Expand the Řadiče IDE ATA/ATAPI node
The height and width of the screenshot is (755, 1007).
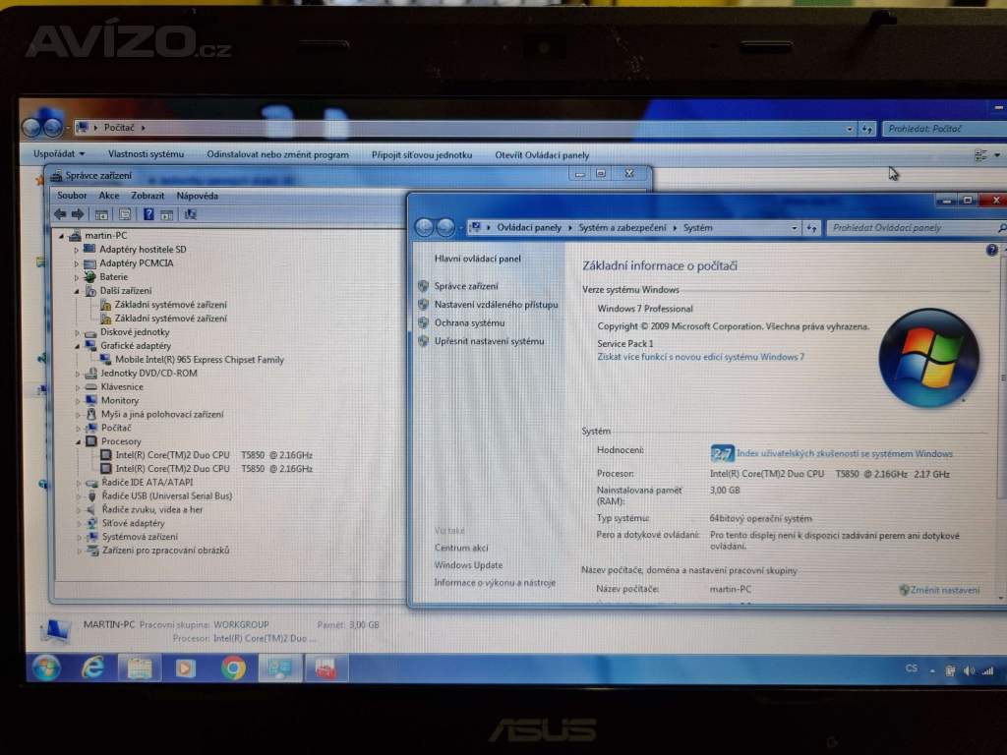click(x=79, y=482)
